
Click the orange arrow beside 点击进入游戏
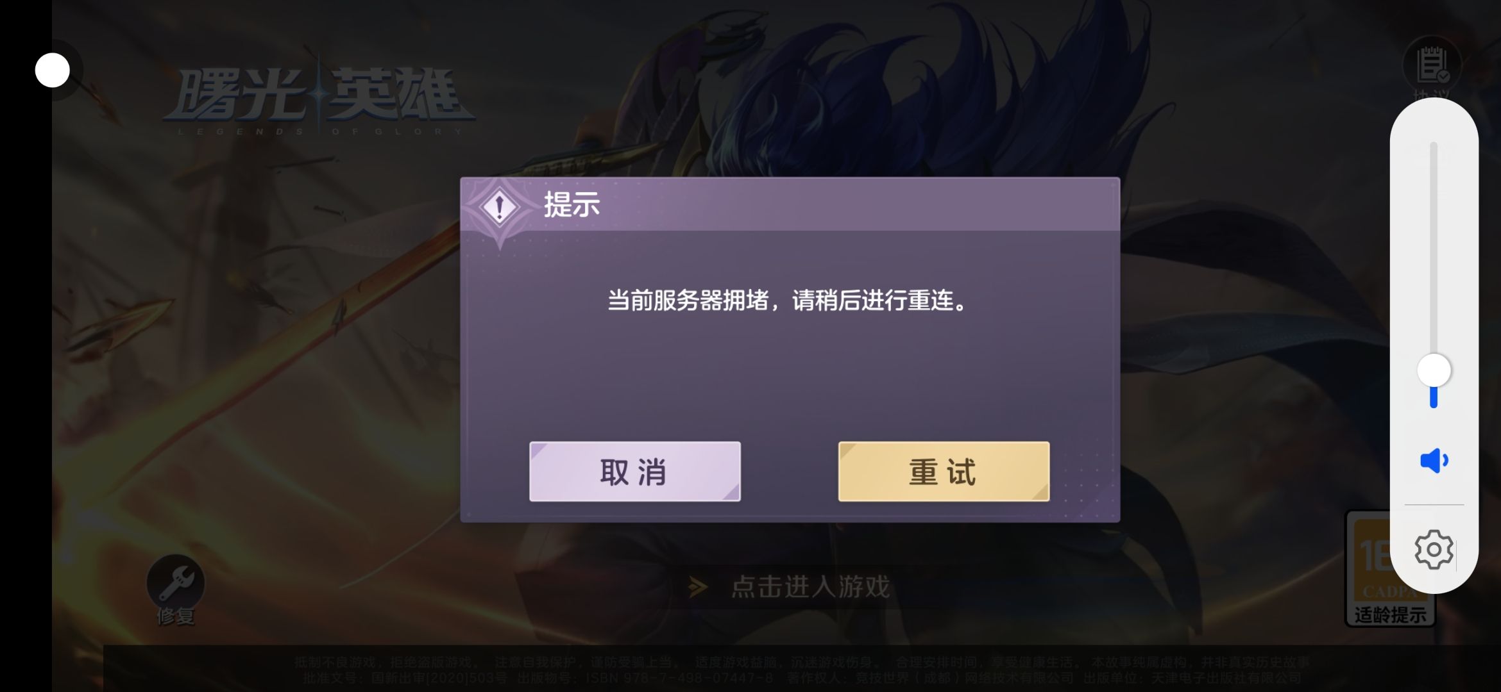pyautogui.click(x=698, y=587)
